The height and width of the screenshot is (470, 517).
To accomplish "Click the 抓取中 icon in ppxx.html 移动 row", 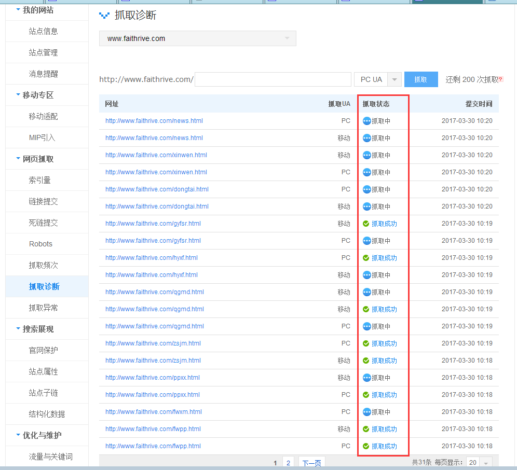I will 366,378.
